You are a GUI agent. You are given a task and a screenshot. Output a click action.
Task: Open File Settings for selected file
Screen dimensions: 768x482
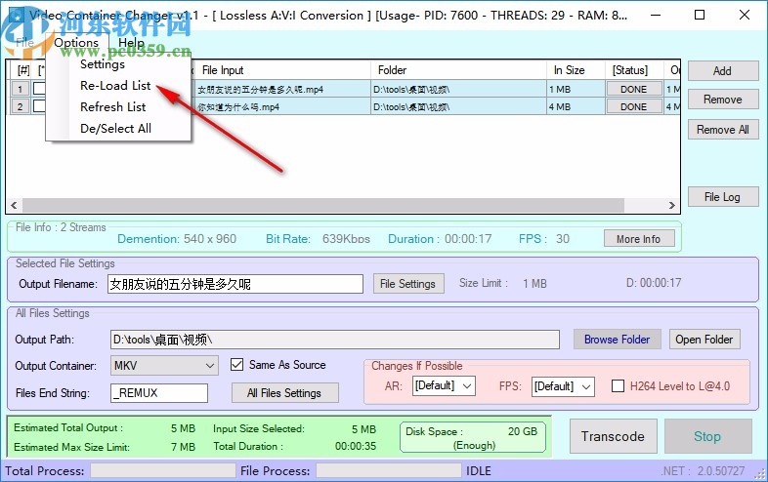[408, 284]
